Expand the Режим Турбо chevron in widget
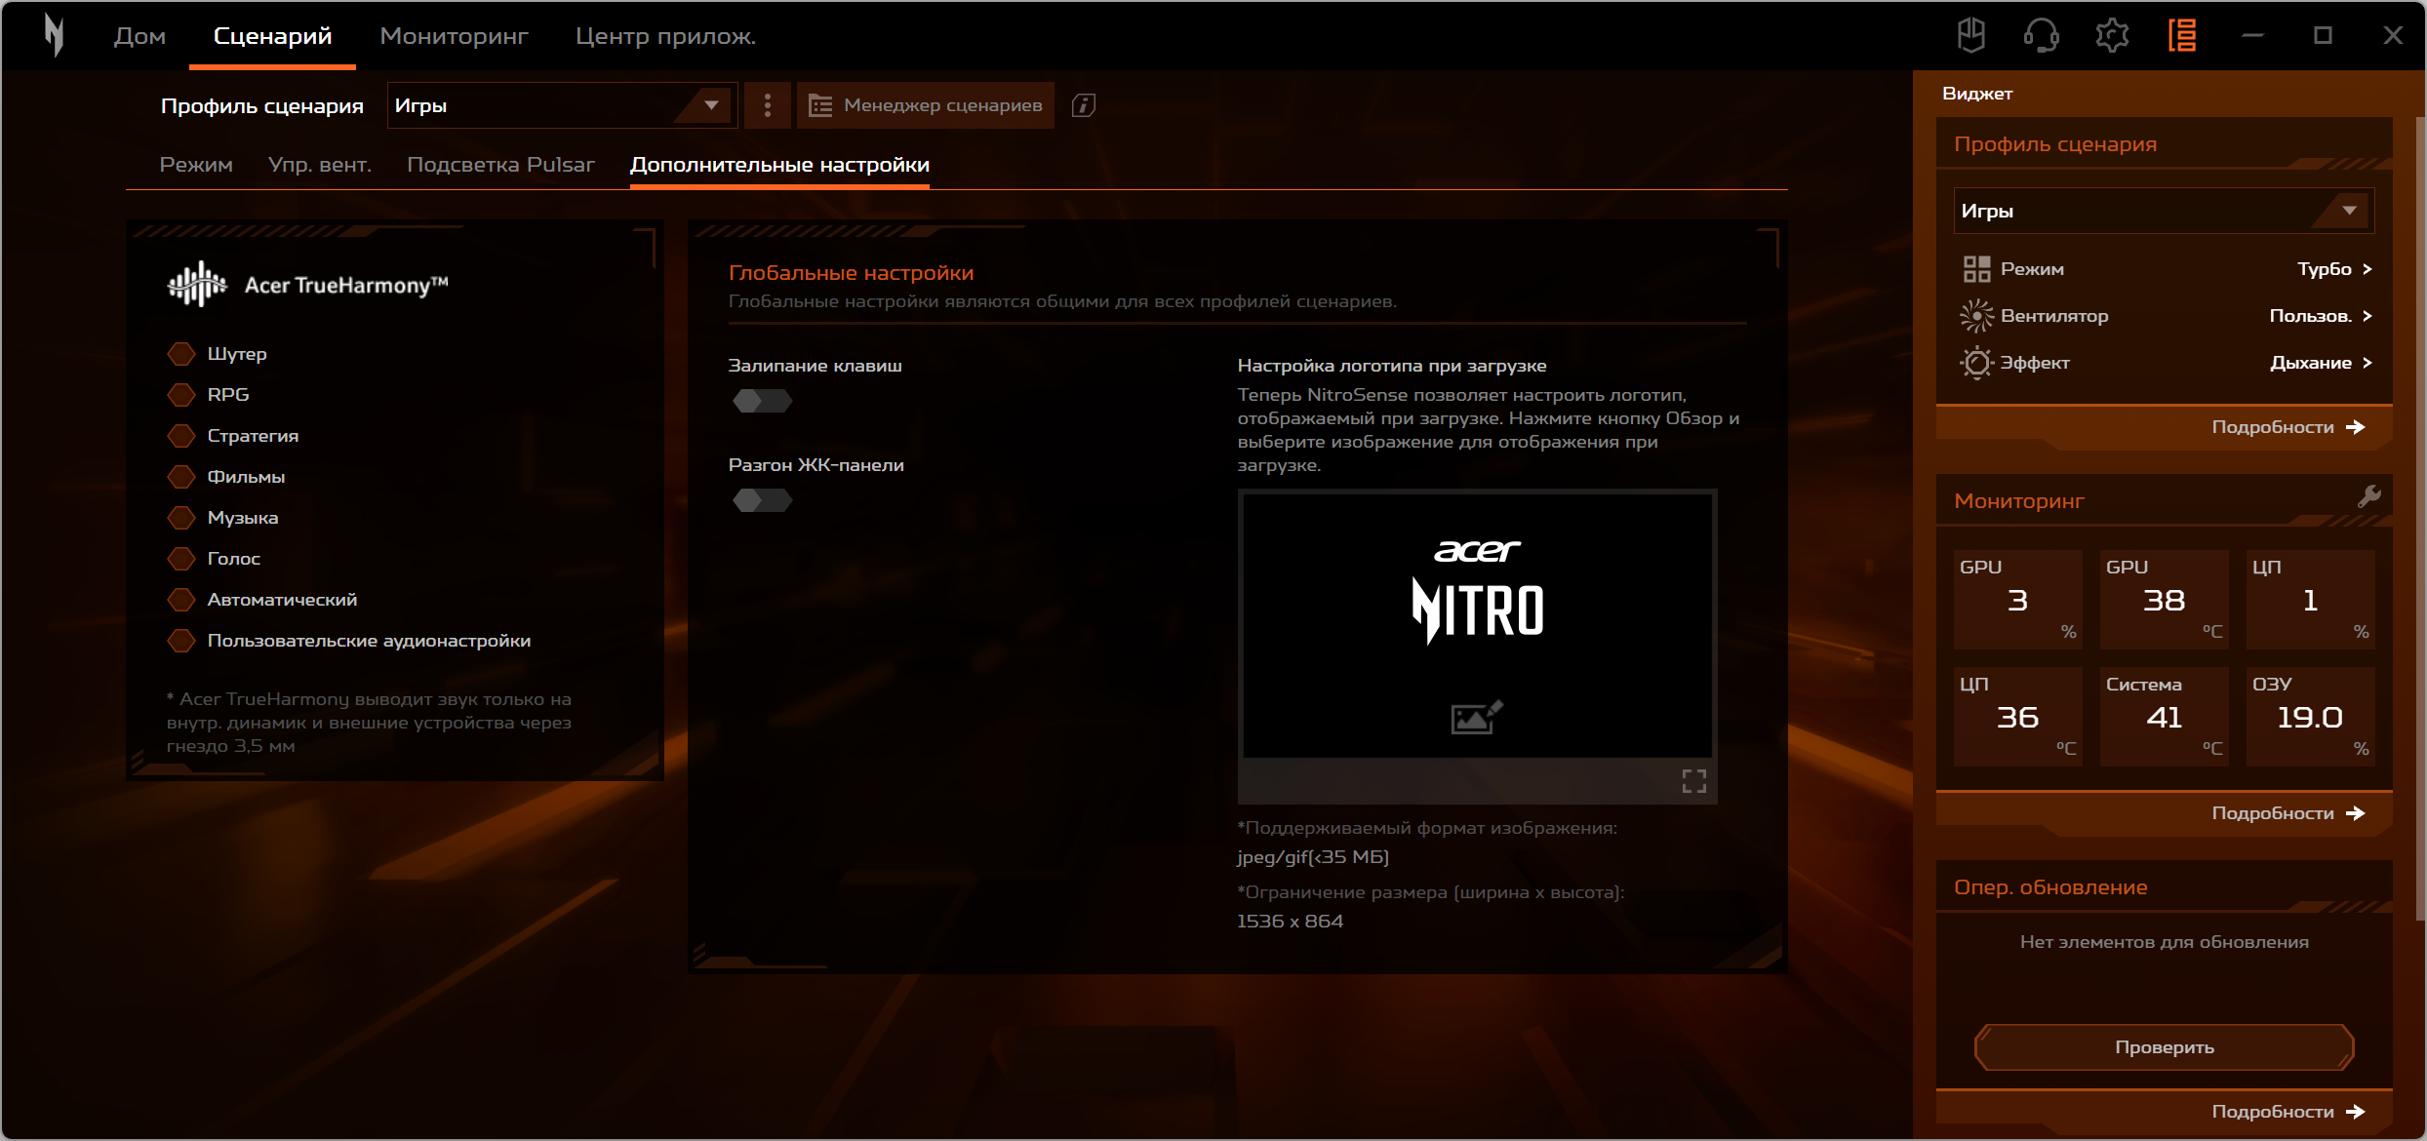 tap(2367, 269)
